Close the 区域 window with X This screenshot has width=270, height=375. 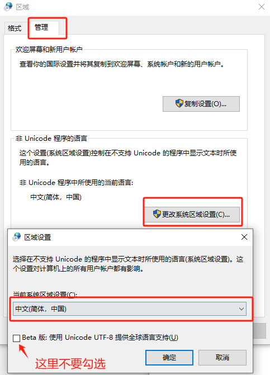[262, 7]
